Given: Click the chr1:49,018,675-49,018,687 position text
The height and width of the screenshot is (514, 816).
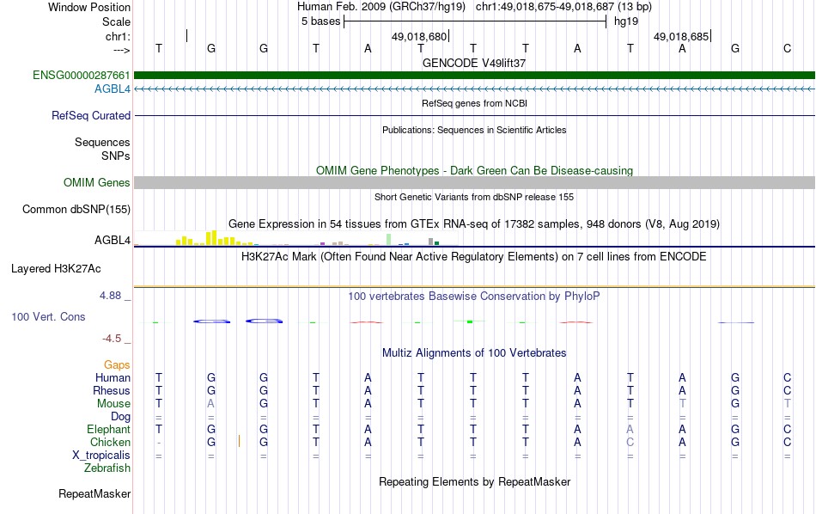Looking at the screenshot, I should pos(563,7).
